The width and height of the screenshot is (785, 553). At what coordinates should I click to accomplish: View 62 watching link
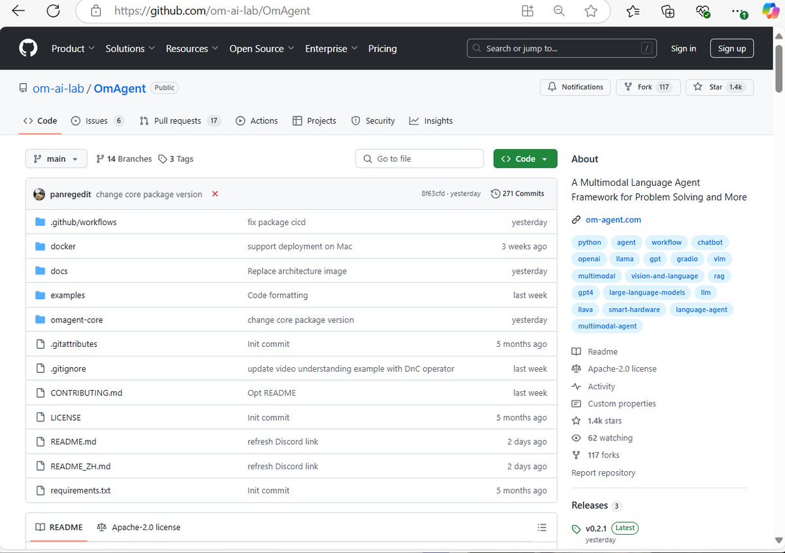pyautogui.click(x=602, y=438)
